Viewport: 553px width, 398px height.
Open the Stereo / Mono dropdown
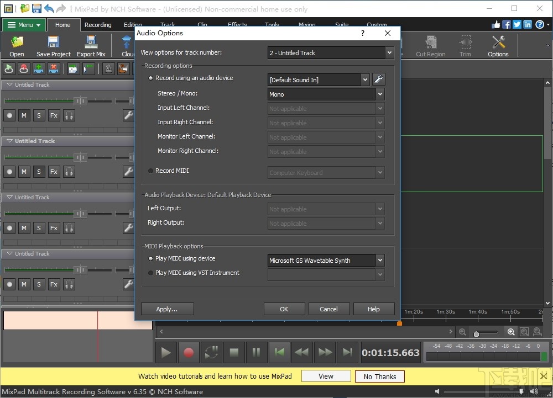[x=380, y=94]
